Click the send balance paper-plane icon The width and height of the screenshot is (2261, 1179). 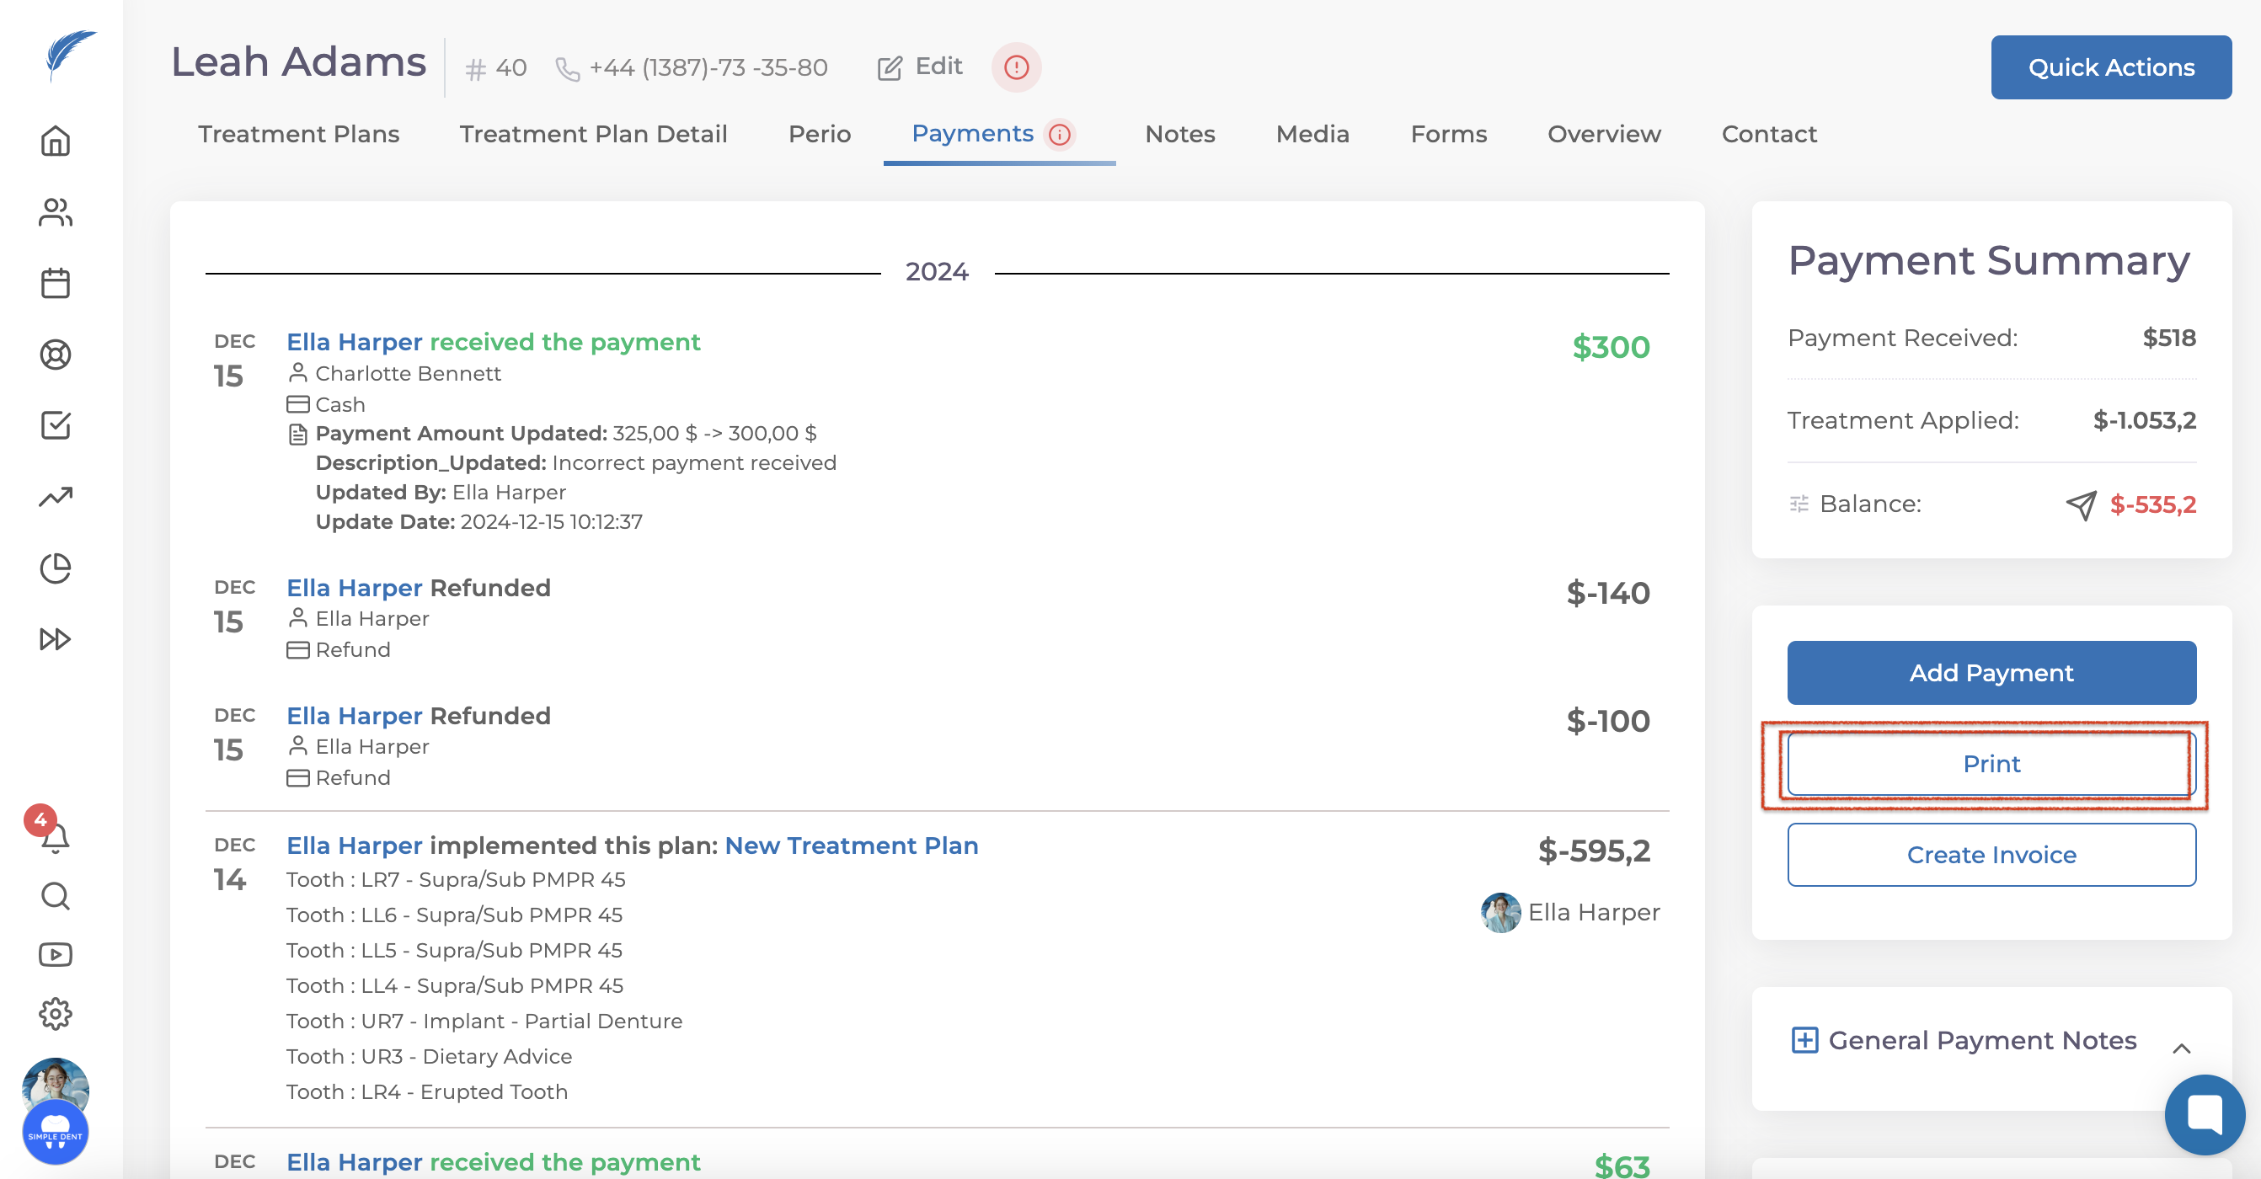tap(2080, 504)
